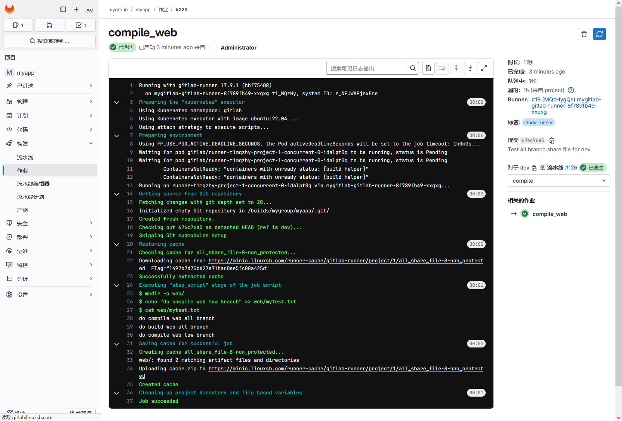Collapse the 构建 sidebar menu
Screen dimensions: 622x421
49,144
